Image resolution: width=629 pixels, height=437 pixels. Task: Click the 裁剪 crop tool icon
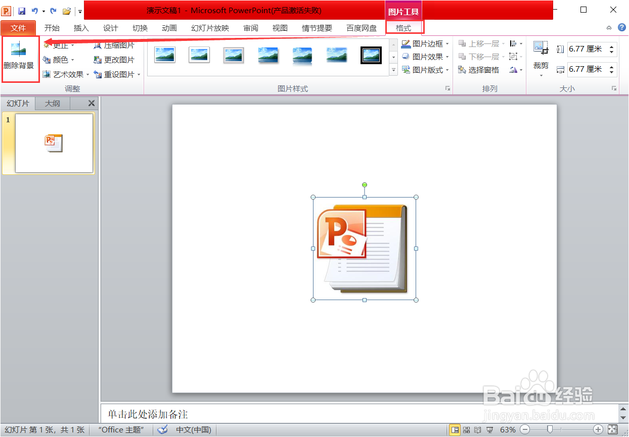(541, 49)
